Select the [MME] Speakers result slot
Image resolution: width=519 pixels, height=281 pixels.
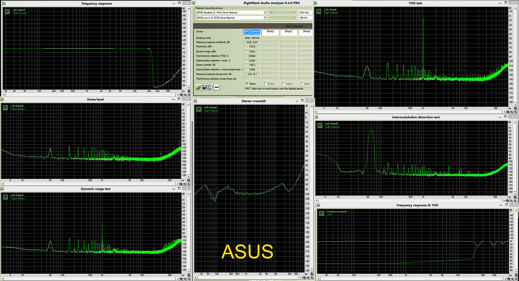(252, 33)
